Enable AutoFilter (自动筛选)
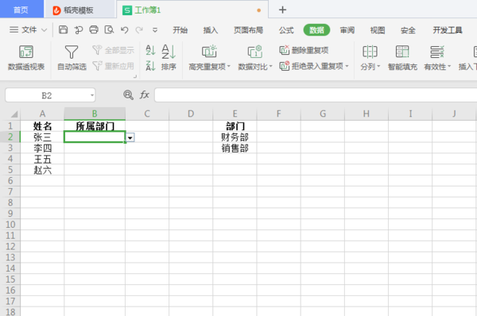 (x=72, y=58)
